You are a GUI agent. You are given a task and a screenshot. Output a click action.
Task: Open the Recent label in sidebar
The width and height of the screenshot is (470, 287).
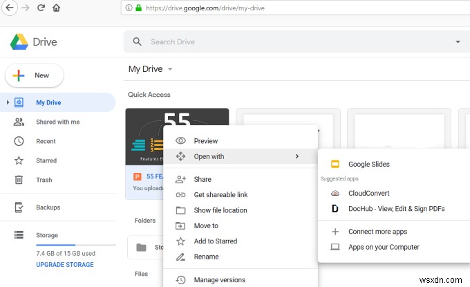46,141
